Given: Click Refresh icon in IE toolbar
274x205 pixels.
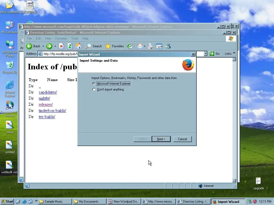Looking at the screenshot, I should (x=70, y=46).
